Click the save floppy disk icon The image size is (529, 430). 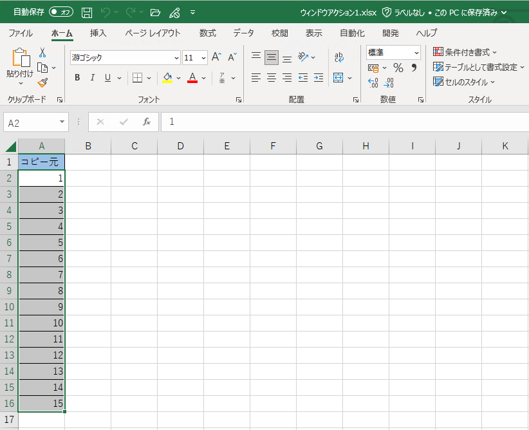pyautogui.click(x=87, y=12)
